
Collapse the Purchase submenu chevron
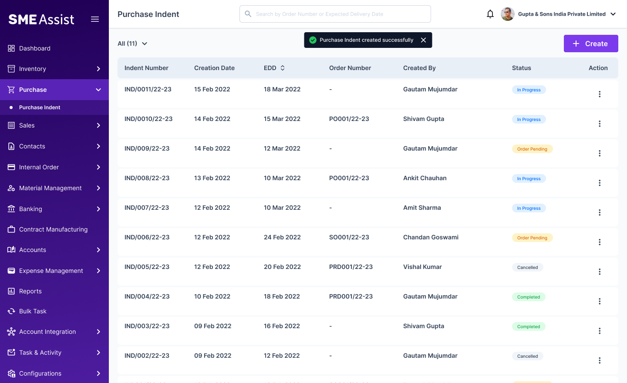[x=98, y=90]
